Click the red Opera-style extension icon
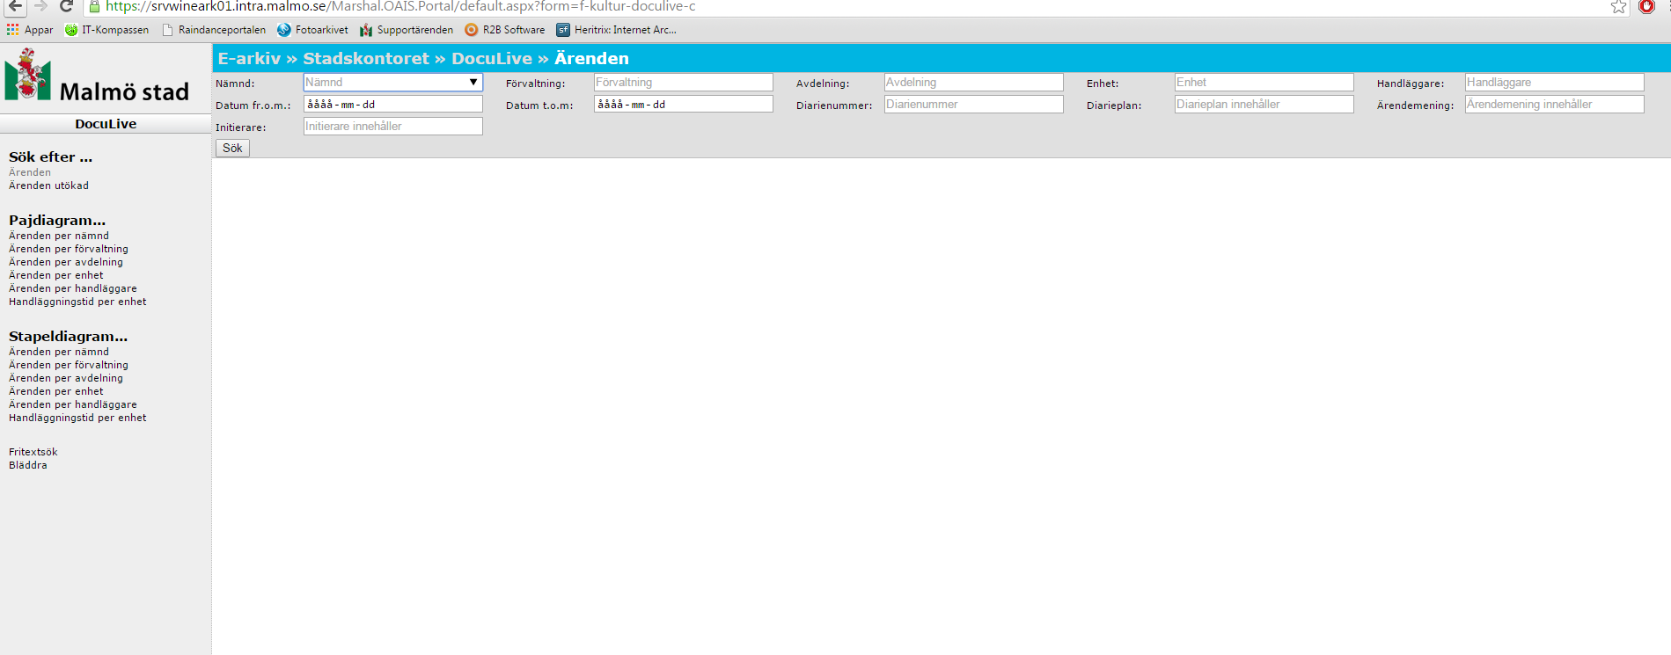This screenshot has width=1671, height=655. 1646,6
